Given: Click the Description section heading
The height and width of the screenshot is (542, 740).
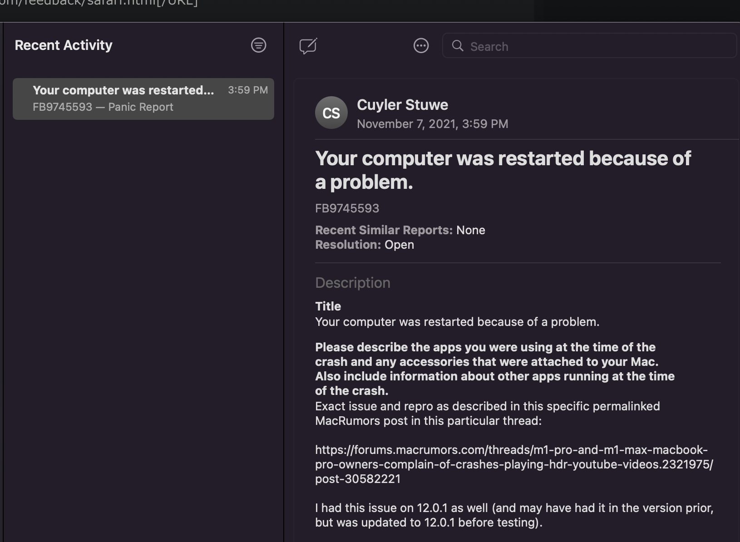Looking at the screenshot, I should pos(352,283).
